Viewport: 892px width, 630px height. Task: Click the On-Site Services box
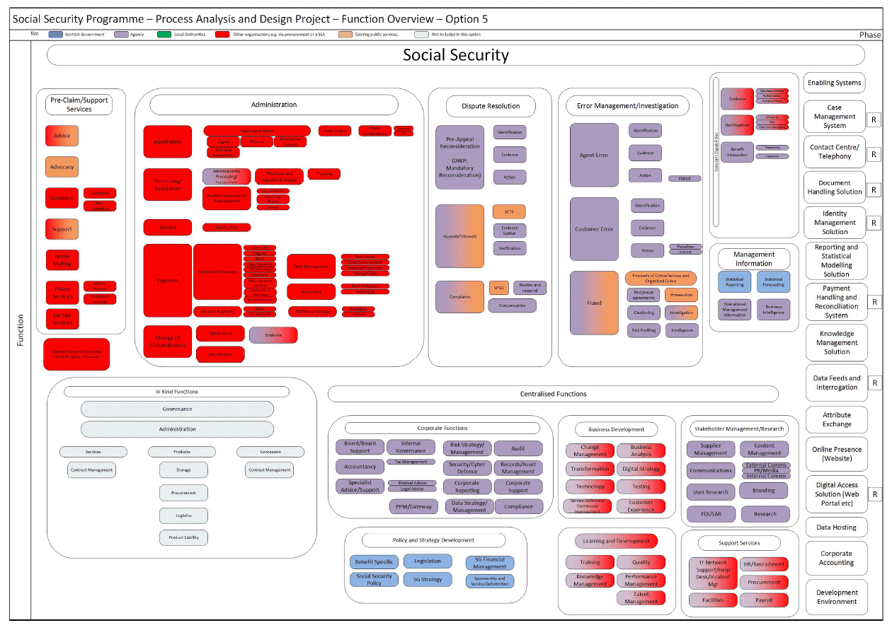click(62, 319)
